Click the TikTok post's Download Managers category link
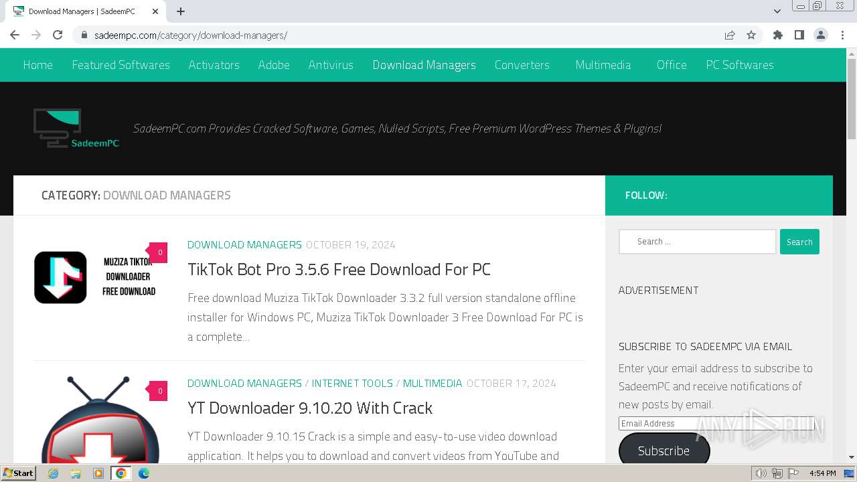Image resolution: width=857 pixels, height=482 pixels. click(244, 244)
